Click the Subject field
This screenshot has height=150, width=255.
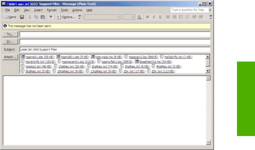click(115, 49)
